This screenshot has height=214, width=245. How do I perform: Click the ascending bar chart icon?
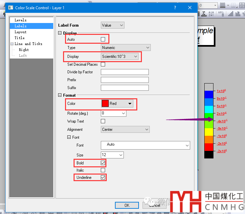click(x=231, y=14)
